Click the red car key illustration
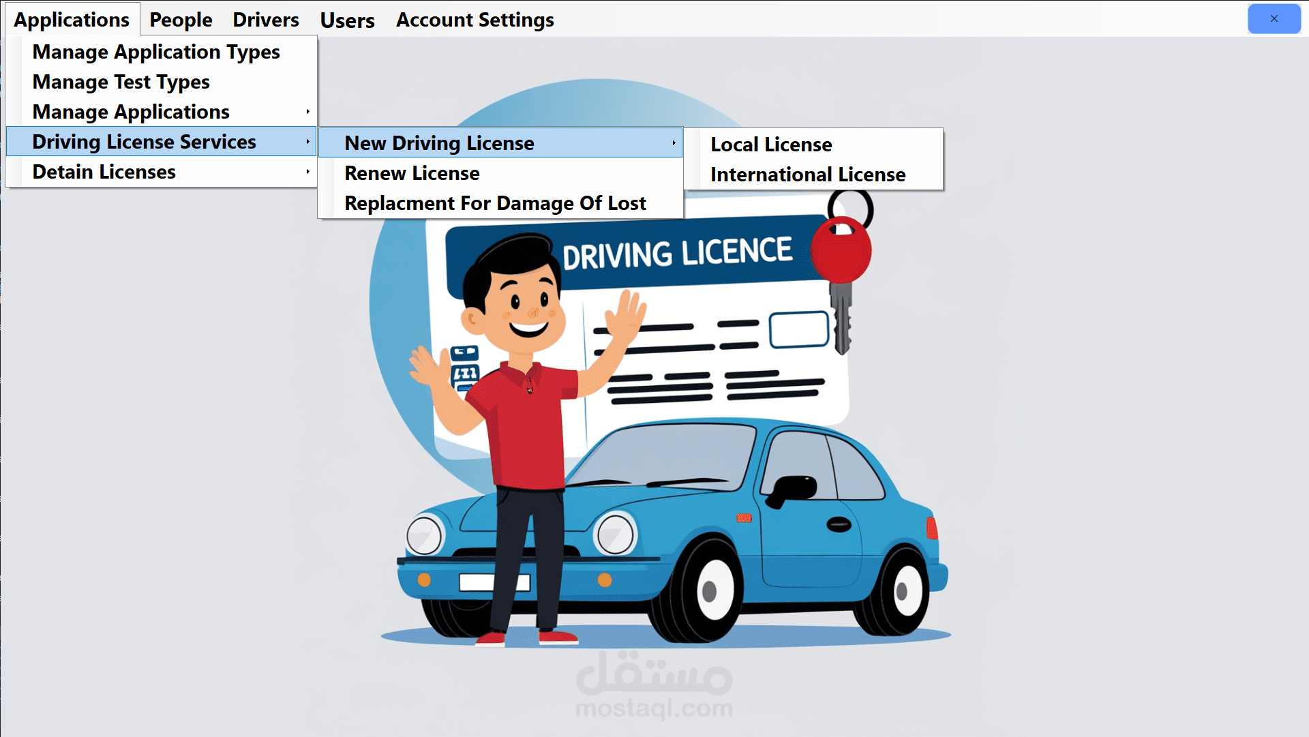 [x=841, y=256]
